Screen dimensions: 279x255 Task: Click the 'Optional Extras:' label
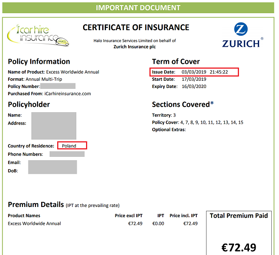click(x=169, y=130)
